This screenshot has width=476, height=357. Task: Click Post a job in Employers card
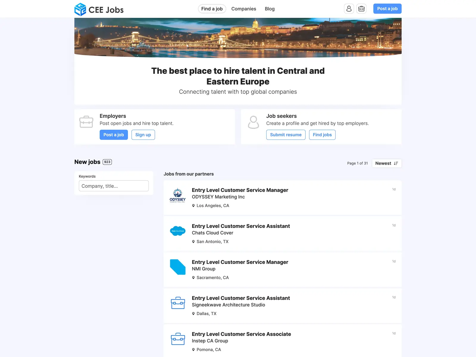point(114,135)
